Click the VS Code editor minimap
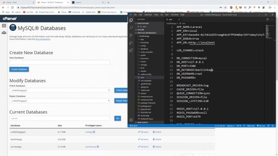 pos(269,32)
